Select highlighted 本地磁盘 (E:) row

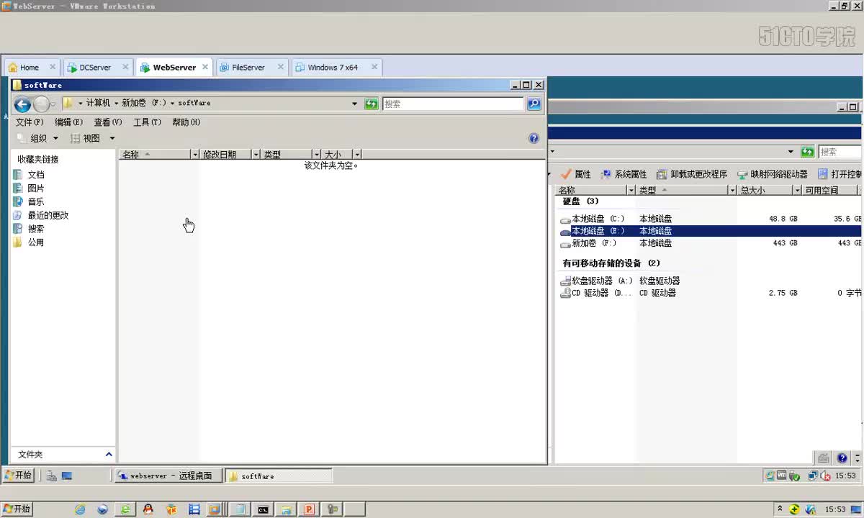point(711,231)
